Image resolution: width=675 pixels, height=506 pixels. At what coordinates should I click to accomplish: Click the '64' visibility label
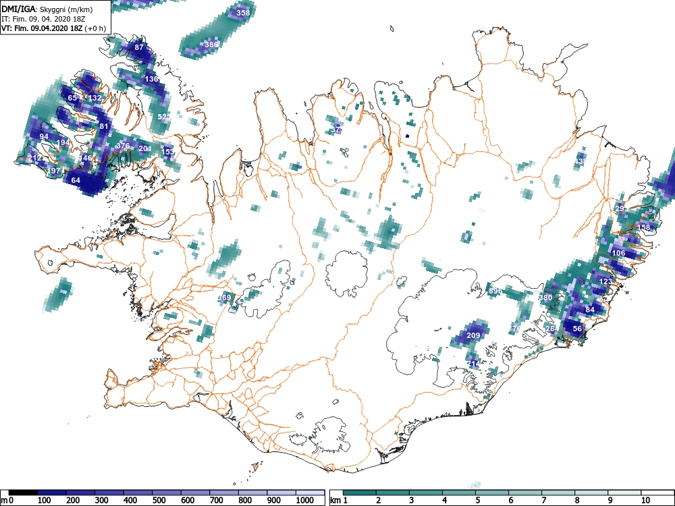point(76,180)
